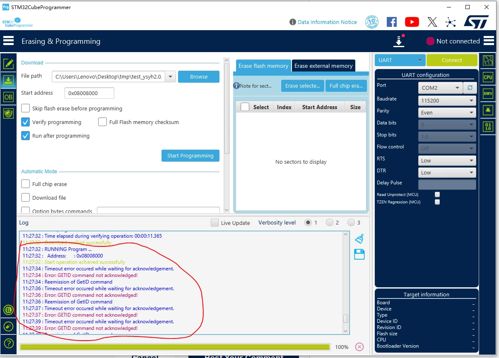Click the Start address input field
The width and height of the screenshot is (499, 358).
click(x=89, y=93)
